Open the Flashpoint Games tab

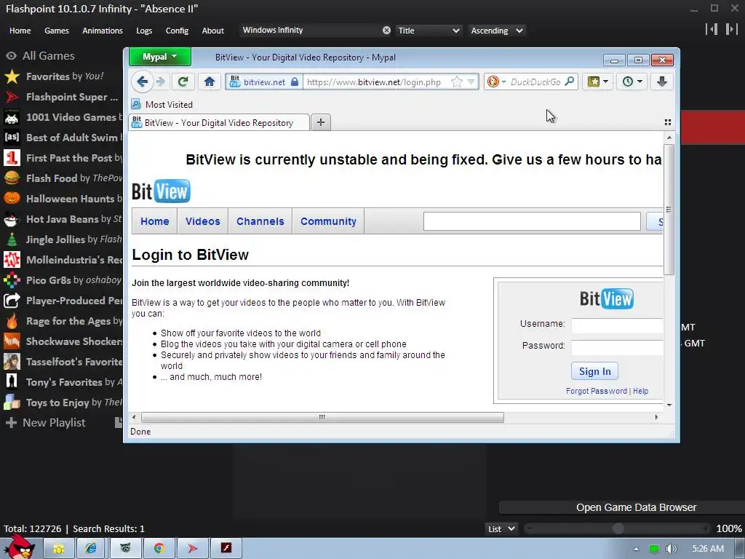57,31
